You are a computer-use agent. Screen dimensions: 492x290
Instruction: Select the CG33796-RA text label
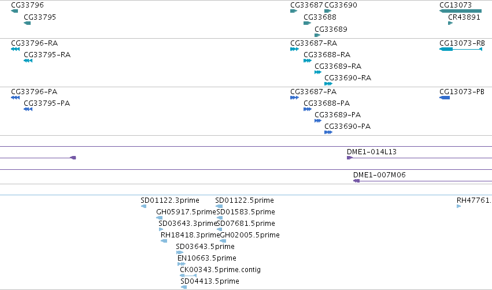[x=35, y=43]
